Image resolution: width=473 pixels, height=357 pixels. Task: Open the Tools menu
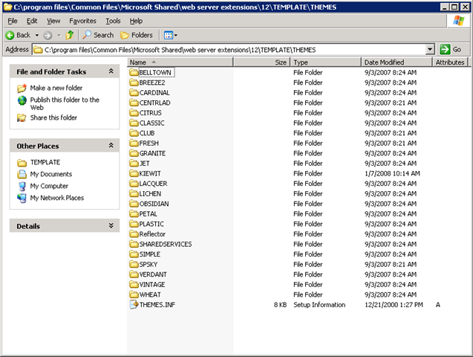click(x=113, y=21)
